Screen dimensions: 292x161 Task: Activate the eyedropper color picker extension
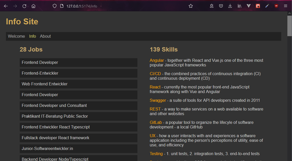click(267, 6)
